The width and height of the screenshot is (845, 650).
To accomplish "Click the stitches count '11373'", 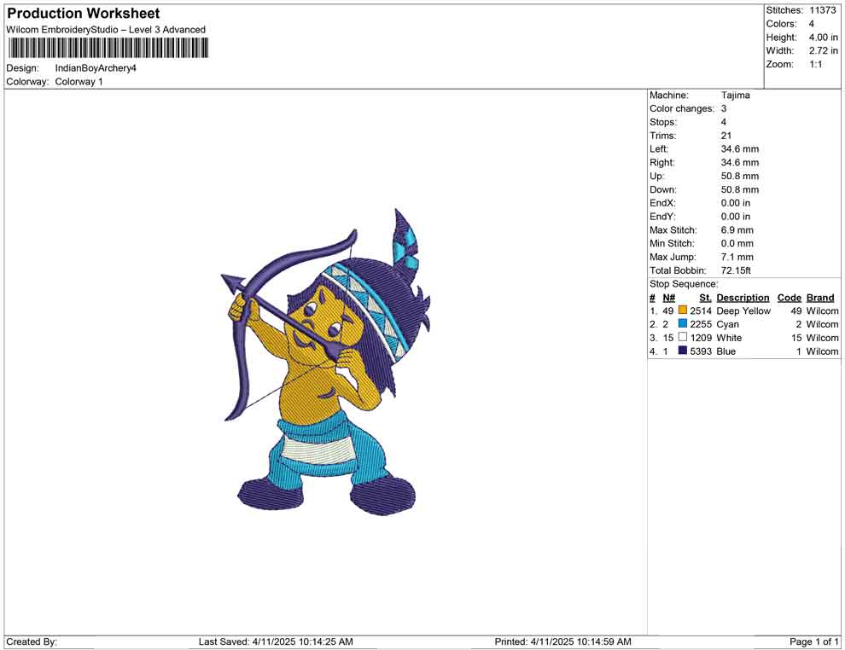I will [x=822, y=10].
